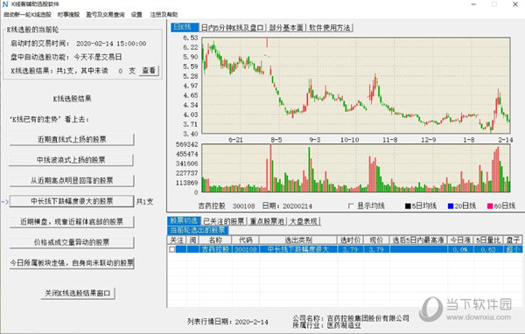The height and width of the screenshot is (334, 525).
Task: Select 近期直线式上扬的股票 button
Action: coord(72,139)
